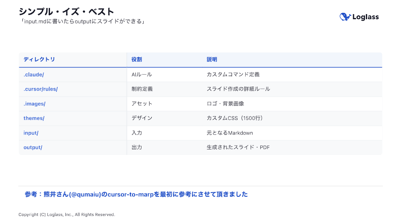Click the スライド作成の詳細ルール description
The width and height of the screenshot is (400, 222).
[238, 89]
